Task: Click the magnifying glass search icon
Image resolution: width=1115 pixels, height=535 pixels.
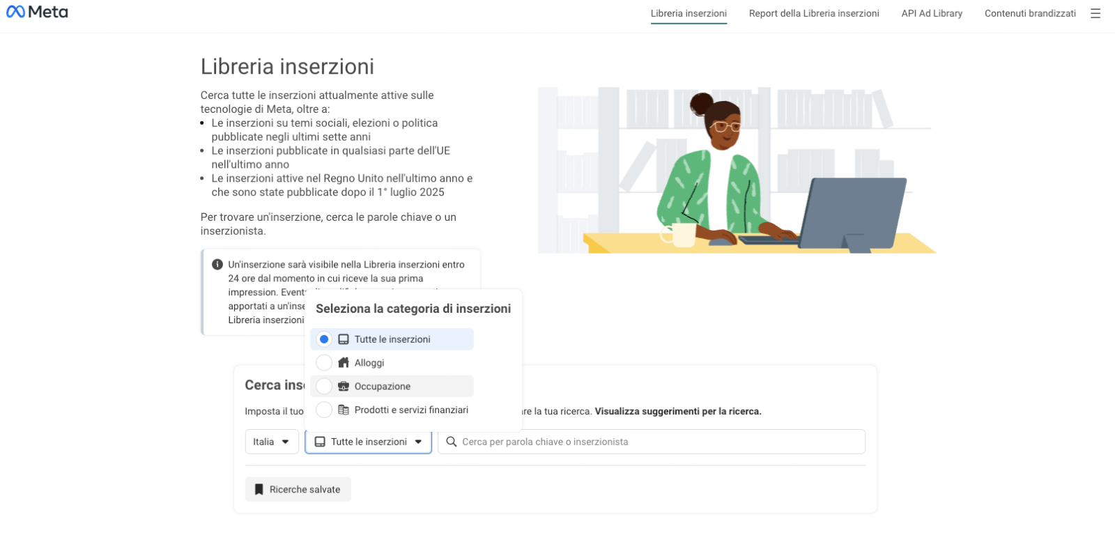Action: pyautogui.click(x=452, y=442)
